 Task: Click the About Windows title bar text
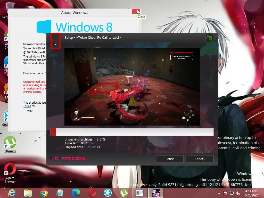pos(75,13)
